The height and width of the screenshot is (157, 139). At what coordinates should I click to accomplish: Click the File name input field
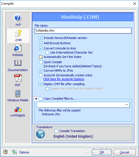tap(83, 30)
